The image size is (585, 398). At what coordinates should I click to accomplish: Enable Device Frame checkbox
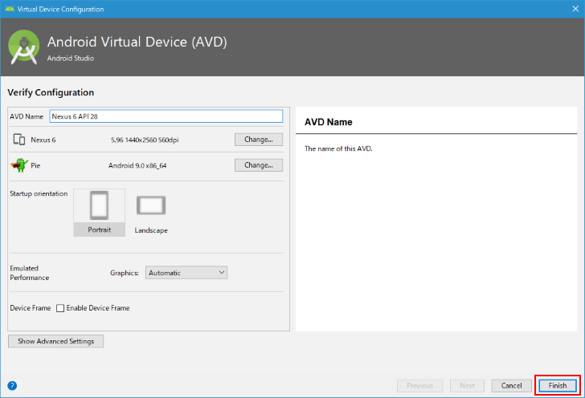60,308
